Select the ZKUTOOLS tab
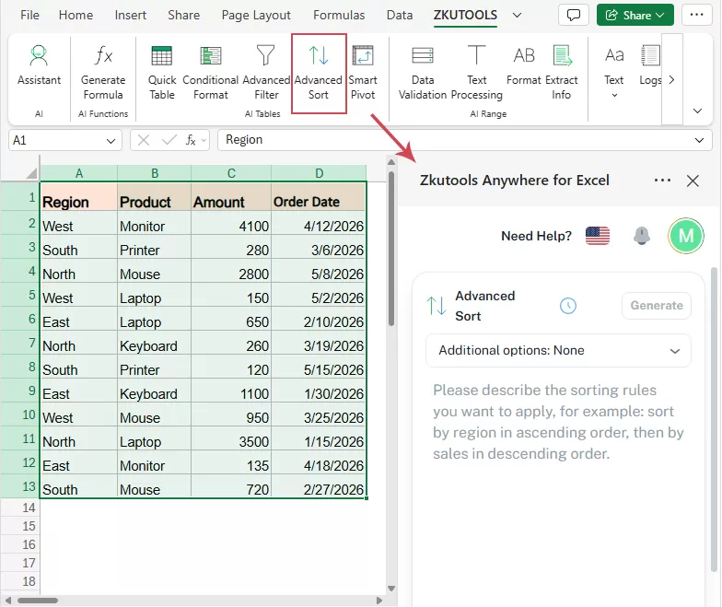722x607 pixels. pos(465,15)
